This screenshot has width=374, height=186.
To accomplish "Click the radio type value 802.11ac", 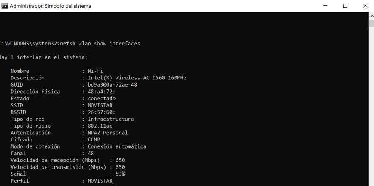I will (100, 126).
